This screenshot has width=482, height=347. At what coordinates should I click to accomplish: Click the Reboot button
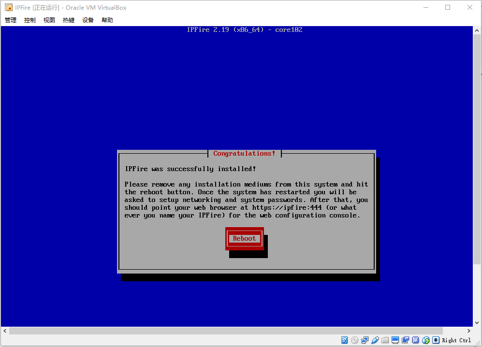tap(244, 239)
